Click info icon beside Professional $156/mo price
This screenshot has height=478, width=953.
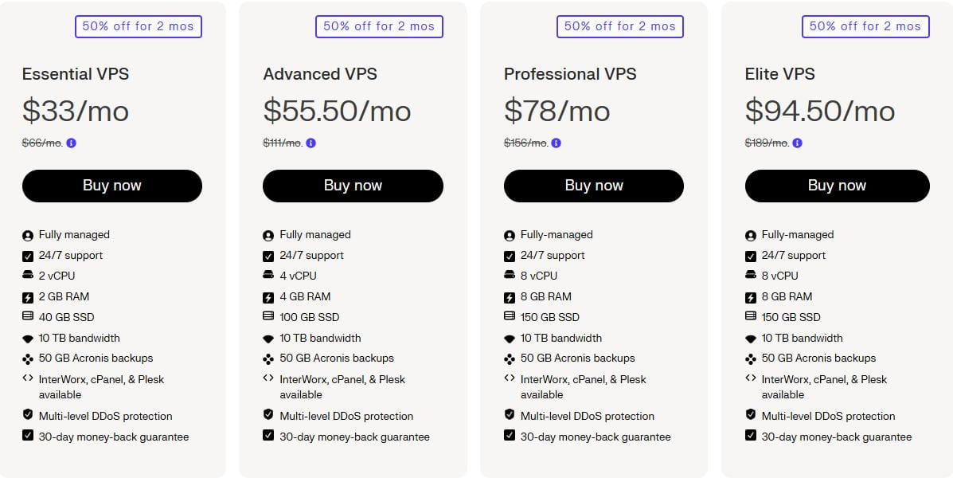[x=556, y=143]
